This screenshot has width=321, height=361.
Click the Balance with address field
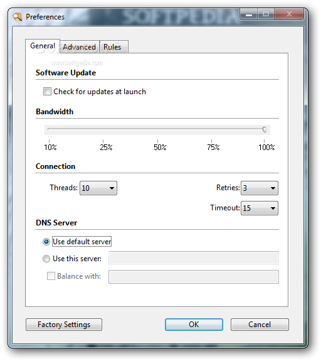[194, 277]
